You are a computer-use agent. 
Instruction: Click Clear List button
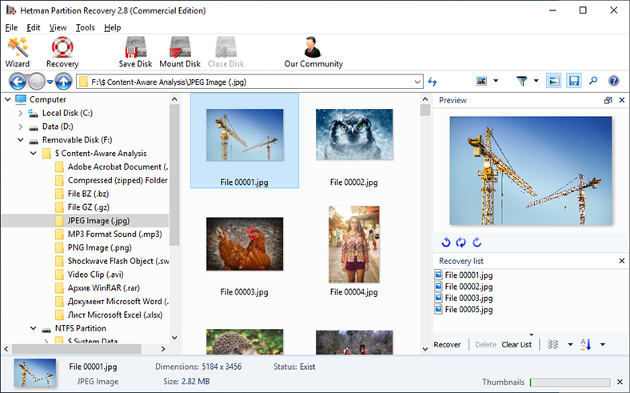(516, 344)
